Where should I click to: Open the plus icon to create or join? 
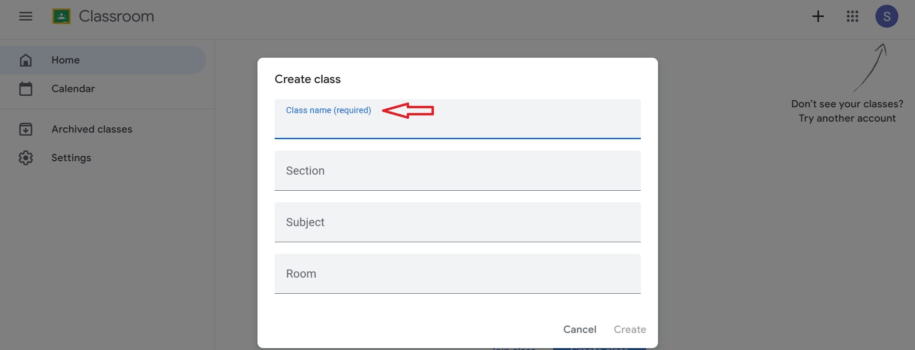[x=817, y=16]
